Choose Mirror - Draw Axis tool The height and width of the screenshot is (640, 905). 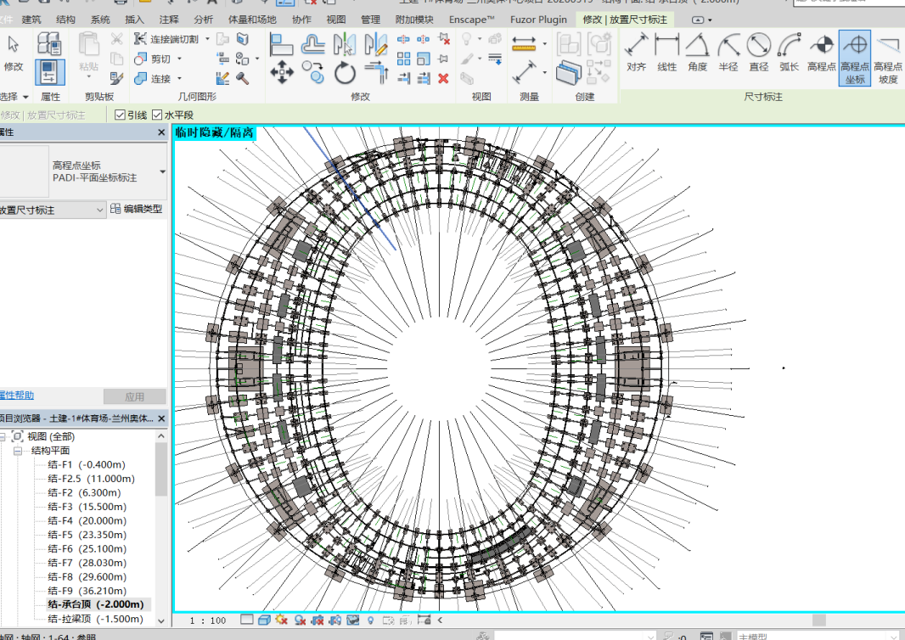(x=376, y=44)
